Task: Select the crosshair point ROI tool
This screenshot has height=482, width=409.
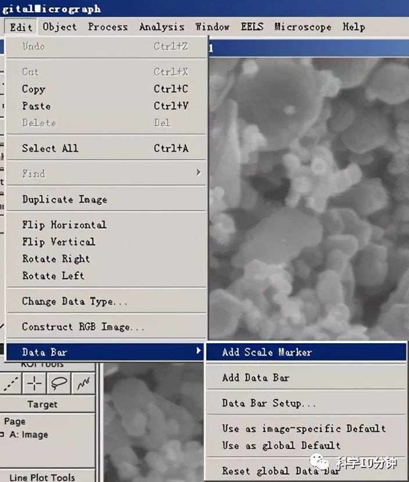Action: click(35, 384)
